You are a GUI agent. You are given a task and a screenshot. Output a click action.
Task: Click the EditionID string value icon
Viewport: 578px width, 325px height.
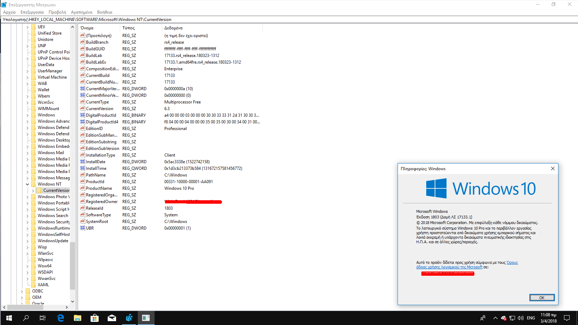83,128
